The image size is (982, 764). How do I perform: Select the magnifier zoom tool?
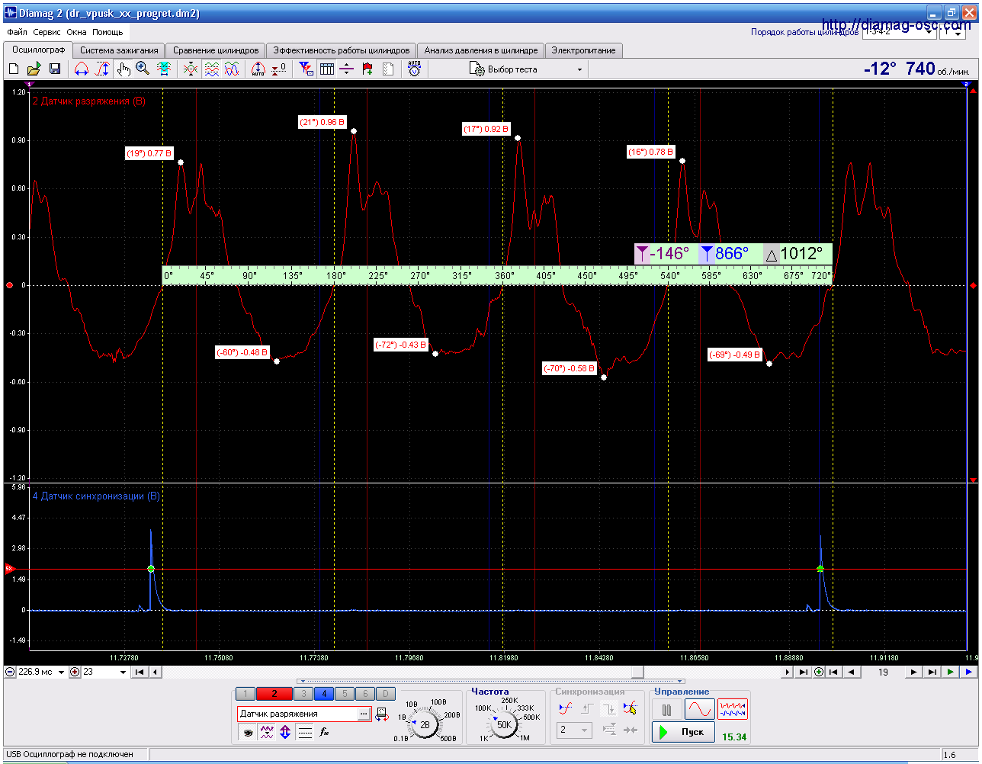tap(143, 69)
